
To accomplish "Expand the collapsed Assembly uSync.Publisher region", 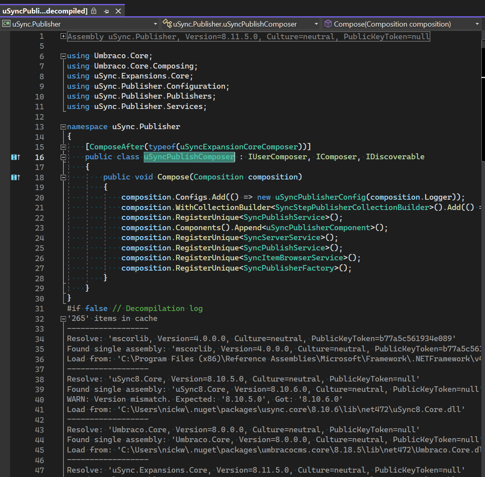I will [x=63, y=36].
